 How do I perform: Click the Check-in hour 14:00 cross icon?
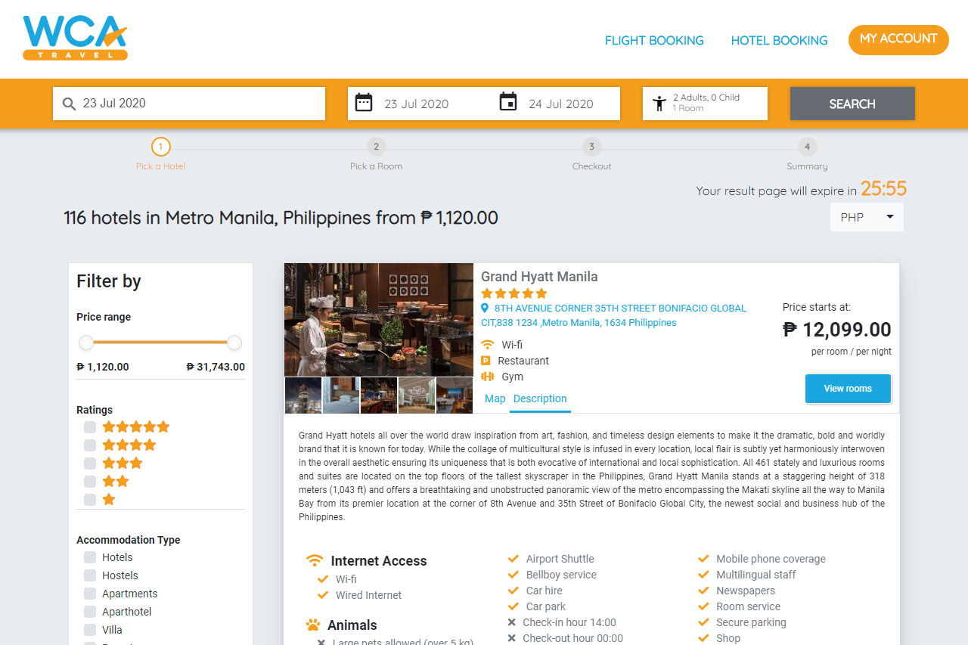[x=512, y=622]
